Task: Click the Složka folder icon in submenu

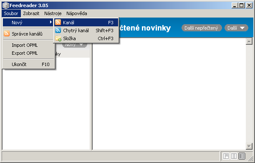Action: (58, 38)
